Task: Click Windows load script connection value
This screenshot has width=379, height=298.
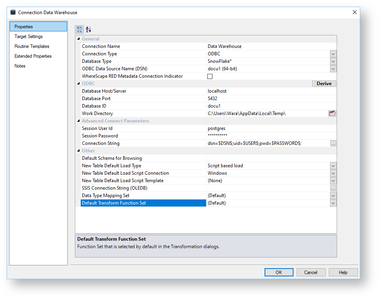Action: (217, 173)
